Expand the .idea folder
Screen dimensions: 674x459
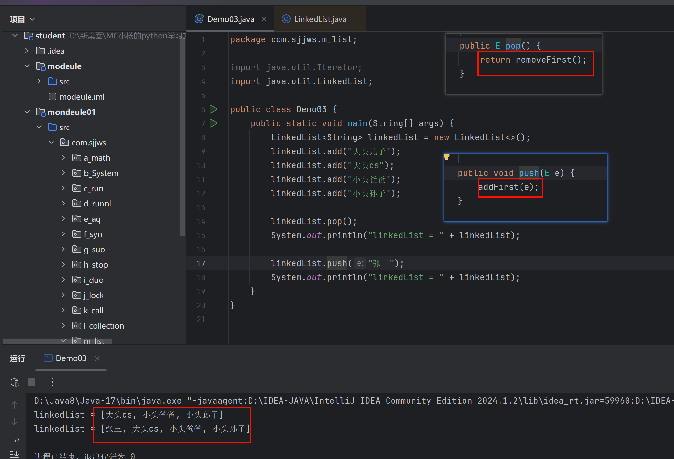27,51
